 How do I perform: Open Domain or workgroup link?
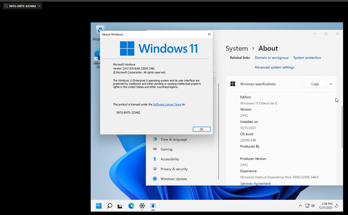pyautogui.click(x=272, y=58)
